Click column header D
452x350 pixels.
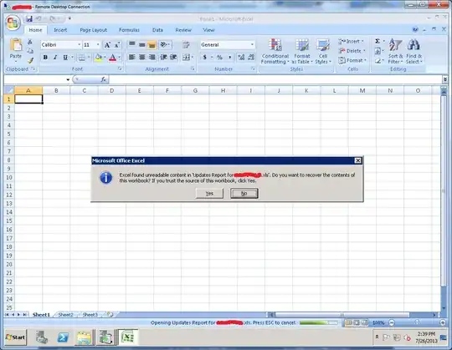click(x=112, y=90)
